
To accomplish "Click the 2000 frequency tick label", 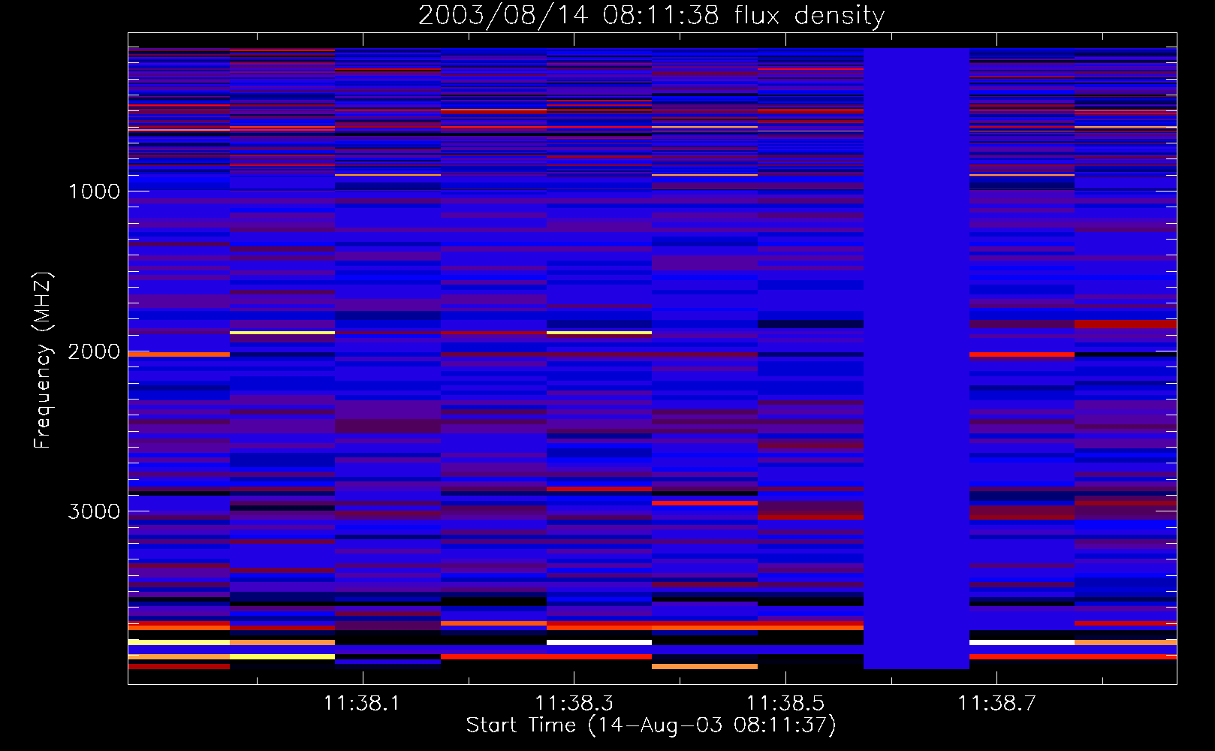I will click(x=94, y=351).
